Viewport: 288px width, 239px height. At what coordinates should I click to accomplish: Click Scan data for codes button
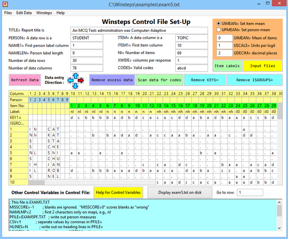pyautogui.click(x=159, y=80)
